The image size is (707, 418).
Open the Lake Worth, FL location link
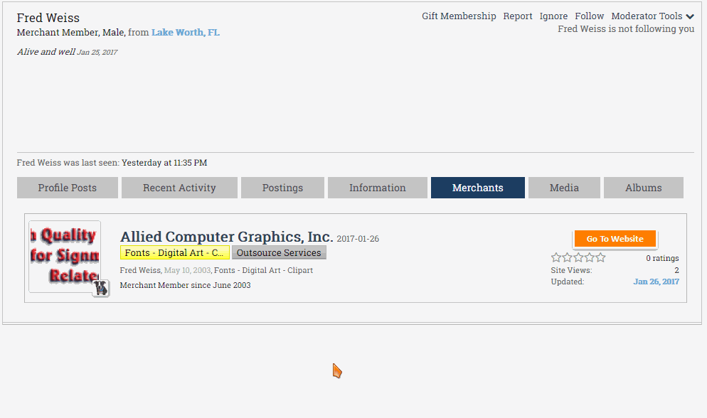coord(186,33)
